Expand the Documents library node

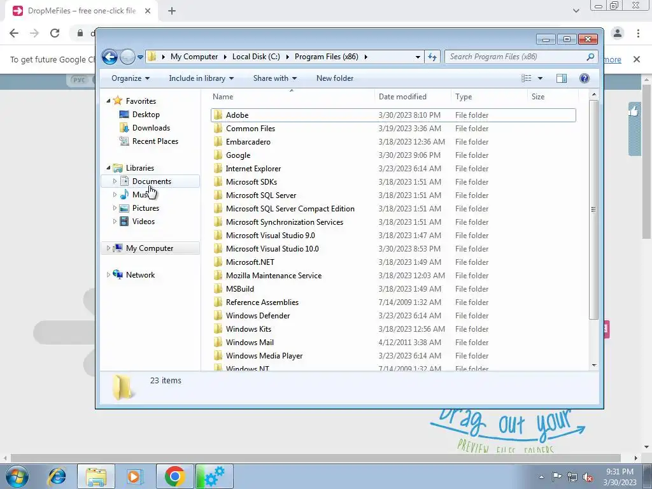(115, 181)
